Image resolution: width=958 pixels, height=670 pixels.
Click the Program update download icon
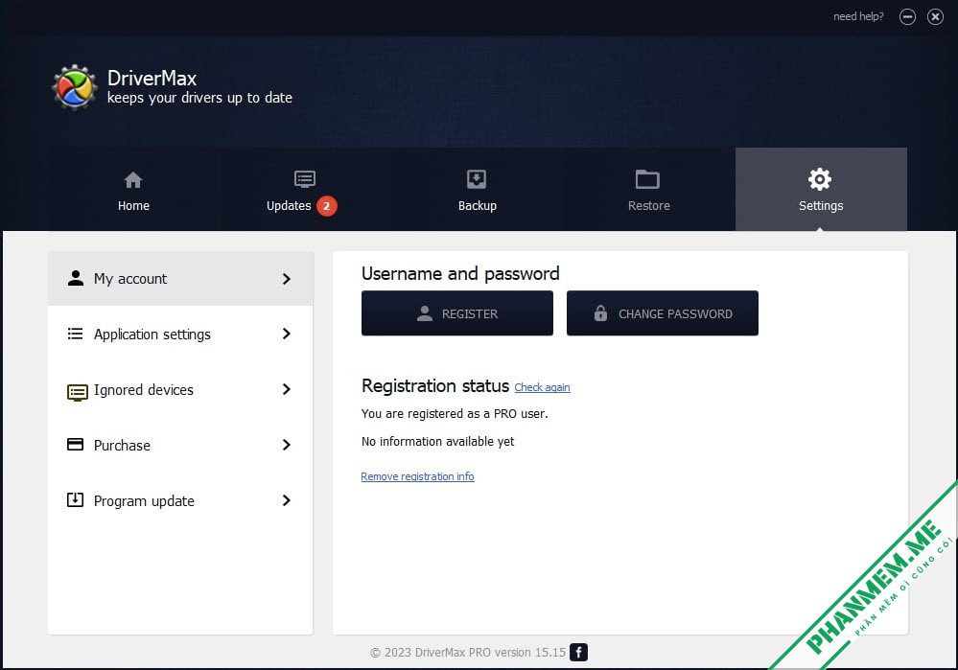75,499
